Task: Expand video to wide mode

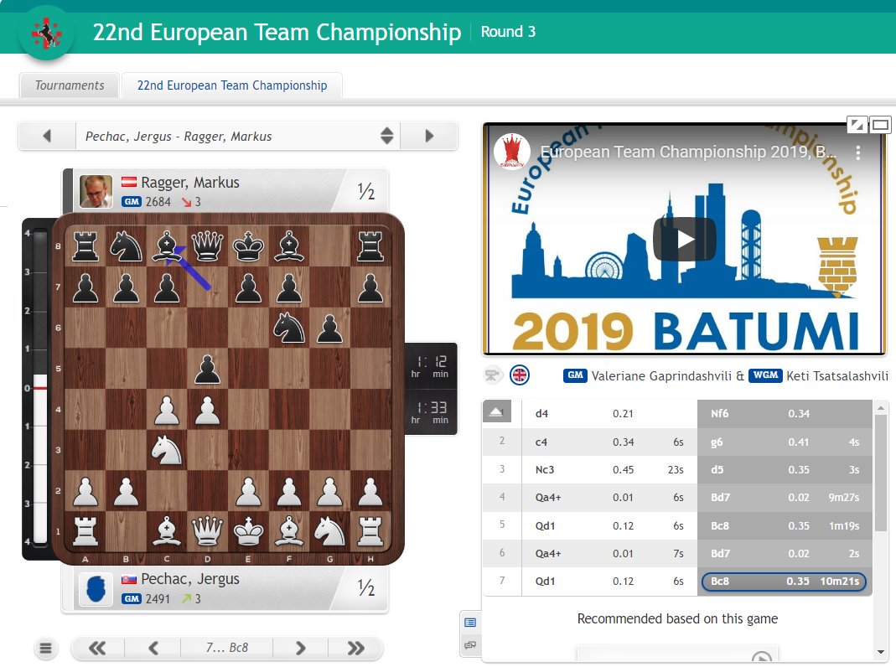Action: pyautogui.click(x=881, y=124)
